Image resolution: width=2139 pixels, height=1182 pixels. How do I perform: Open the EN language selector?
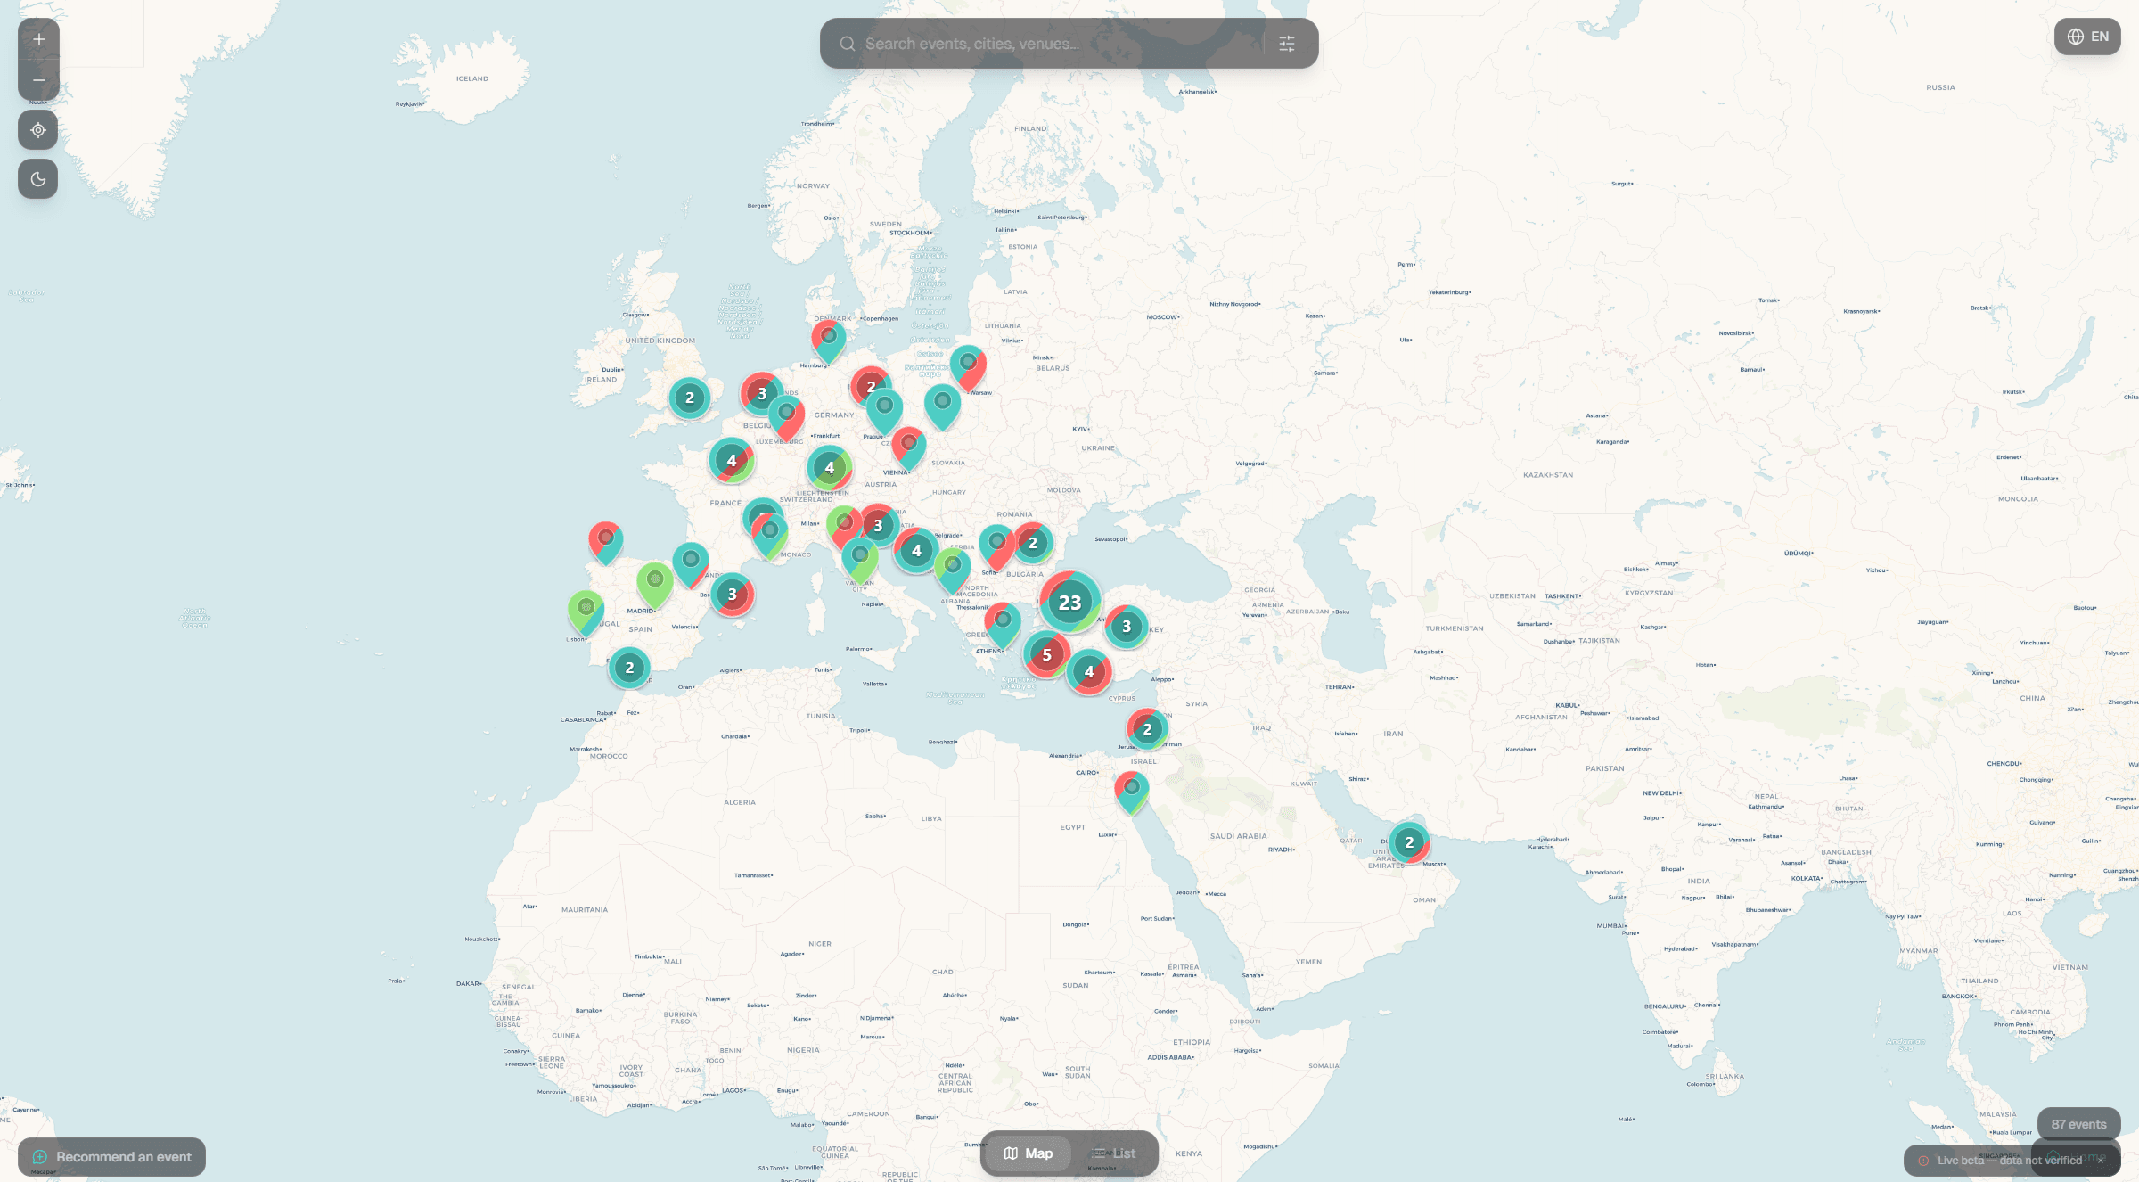2086,37
